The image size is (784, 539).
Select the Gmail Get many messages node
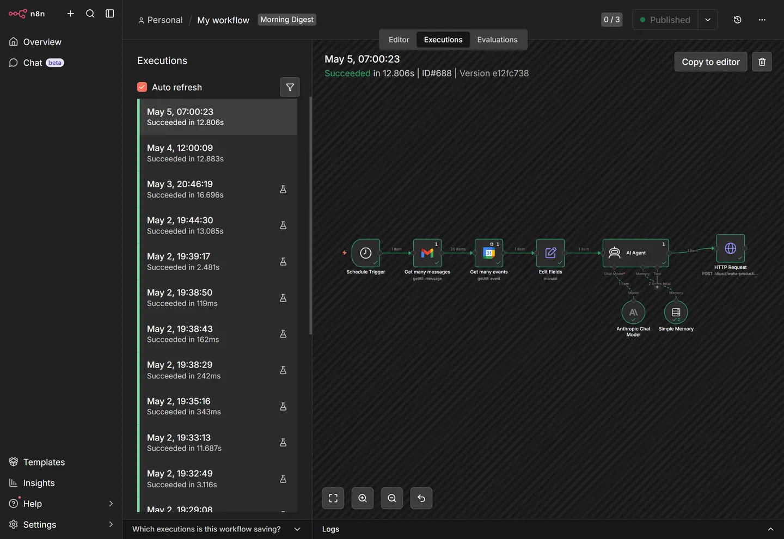click(427, 253)
